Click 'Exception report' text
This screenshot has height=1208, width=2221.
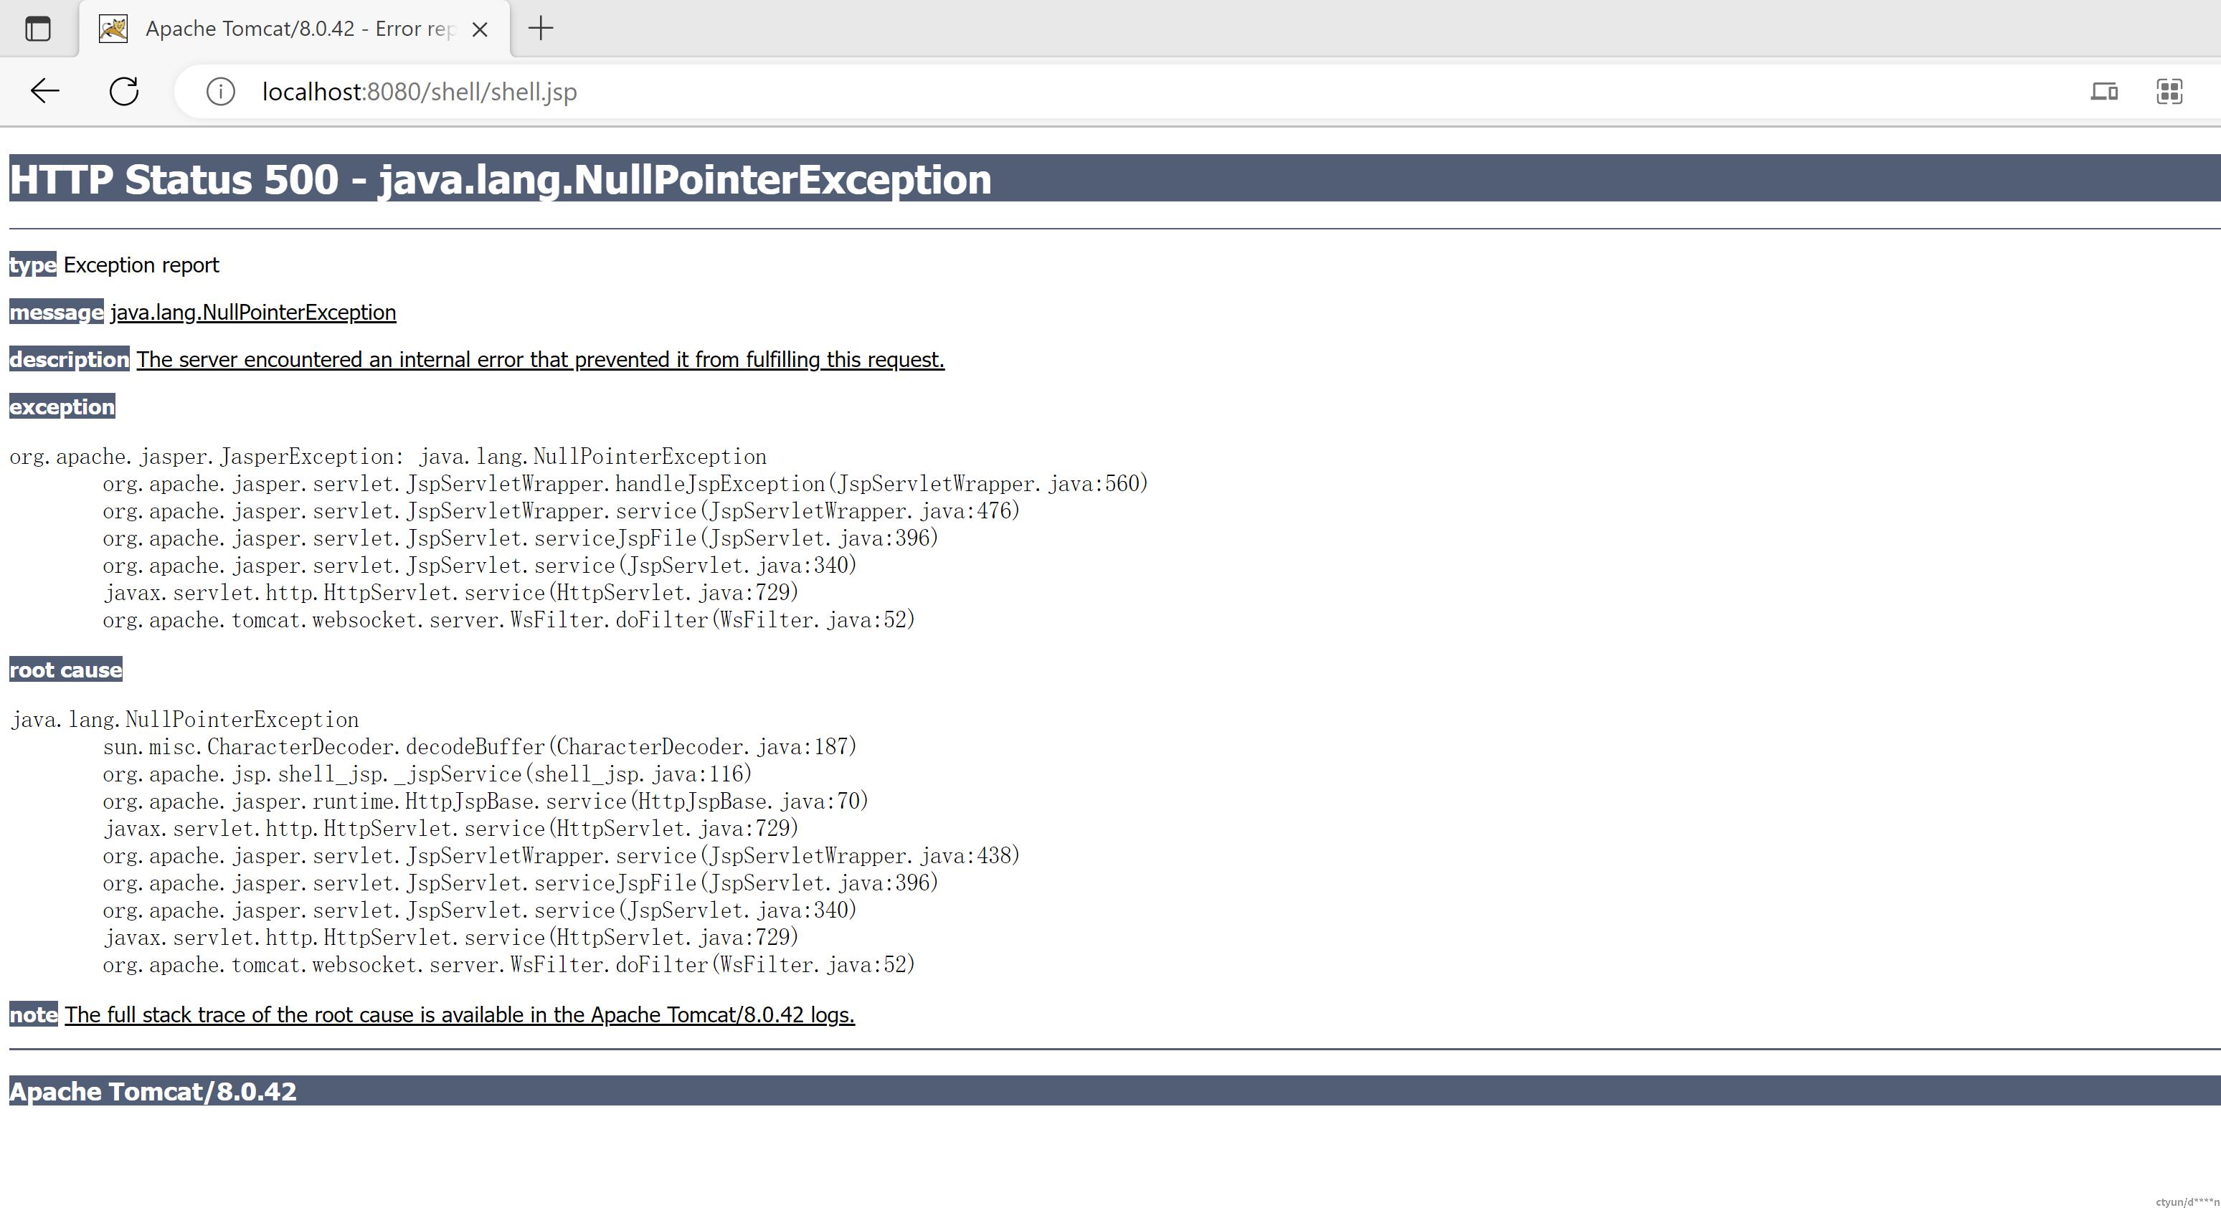pos(141,265)
